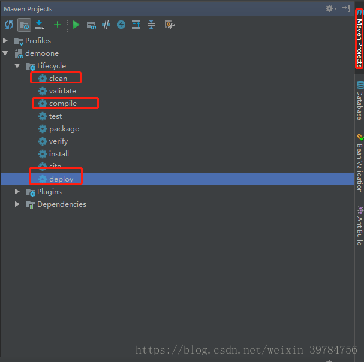Click the gear icon beside verify

coord(43,141)
